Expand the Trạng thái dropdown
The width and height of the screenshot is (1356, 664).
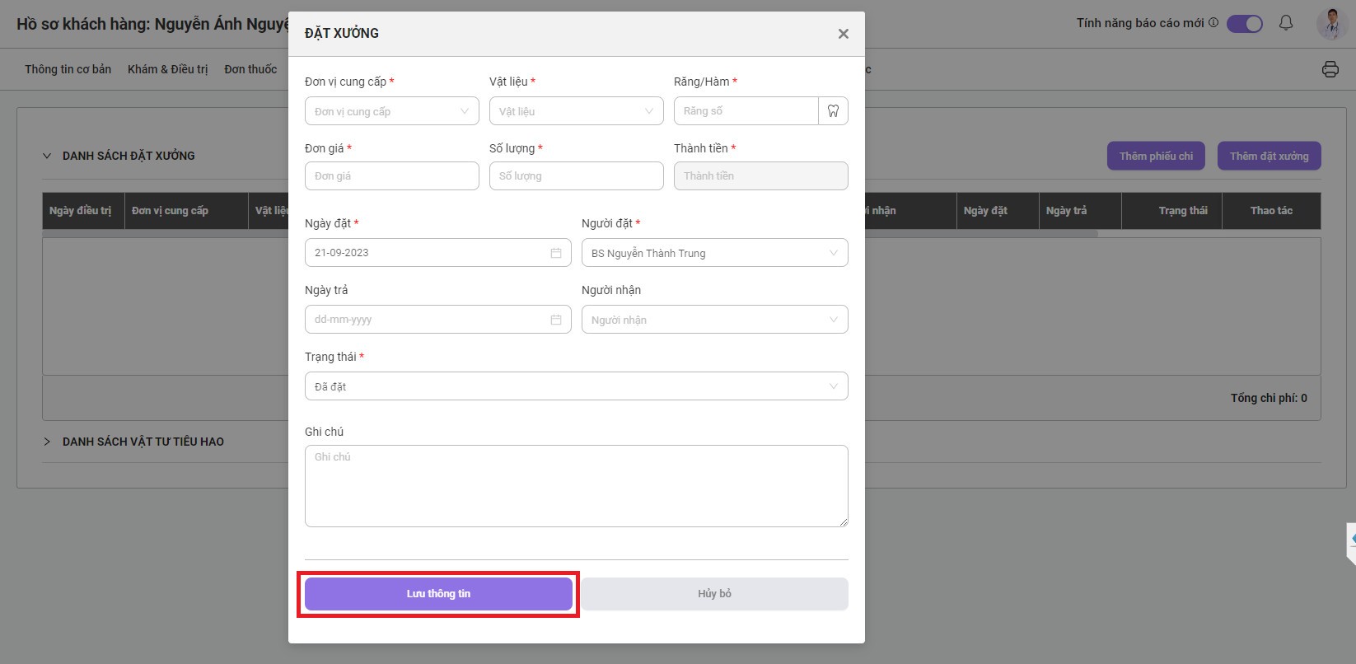coord(576,386)
